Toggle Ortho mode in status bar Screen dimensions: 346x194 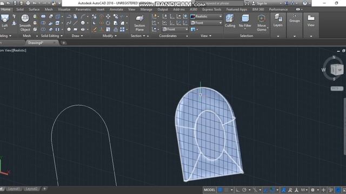[x=238, y=190]
